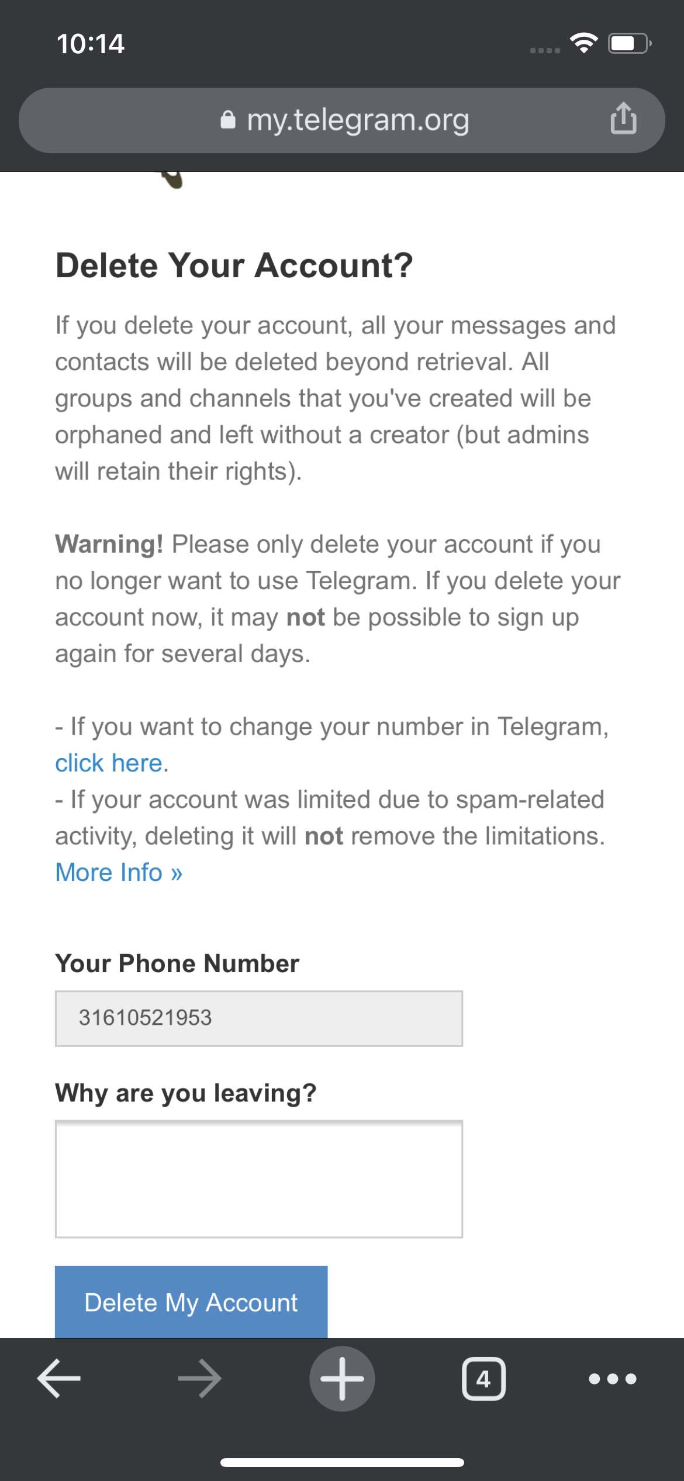This screenshot has height=1481, width=684.
Task: Tap the phone number field 31610521953
Action: click(x=259, y=1018)
